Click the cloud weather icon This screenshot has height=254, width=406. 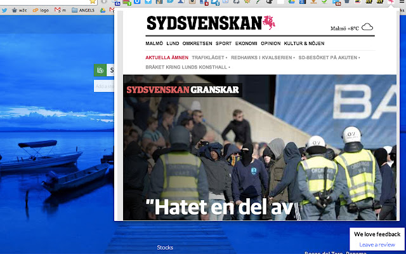367,27
